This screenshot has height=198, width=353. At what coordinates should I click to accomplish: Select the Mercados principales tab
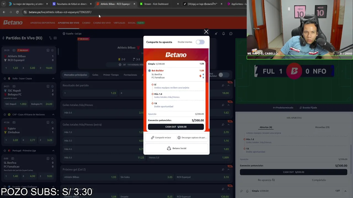(x=76, y=75)
